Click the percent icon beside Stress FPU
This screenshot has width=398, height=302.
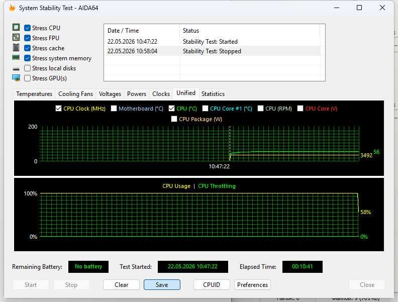click(16, 38)
